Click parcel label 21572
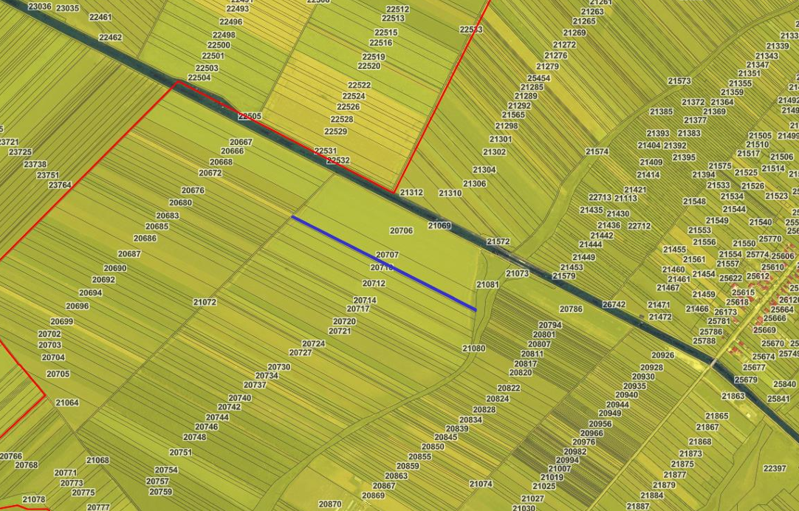 [498, 241]
